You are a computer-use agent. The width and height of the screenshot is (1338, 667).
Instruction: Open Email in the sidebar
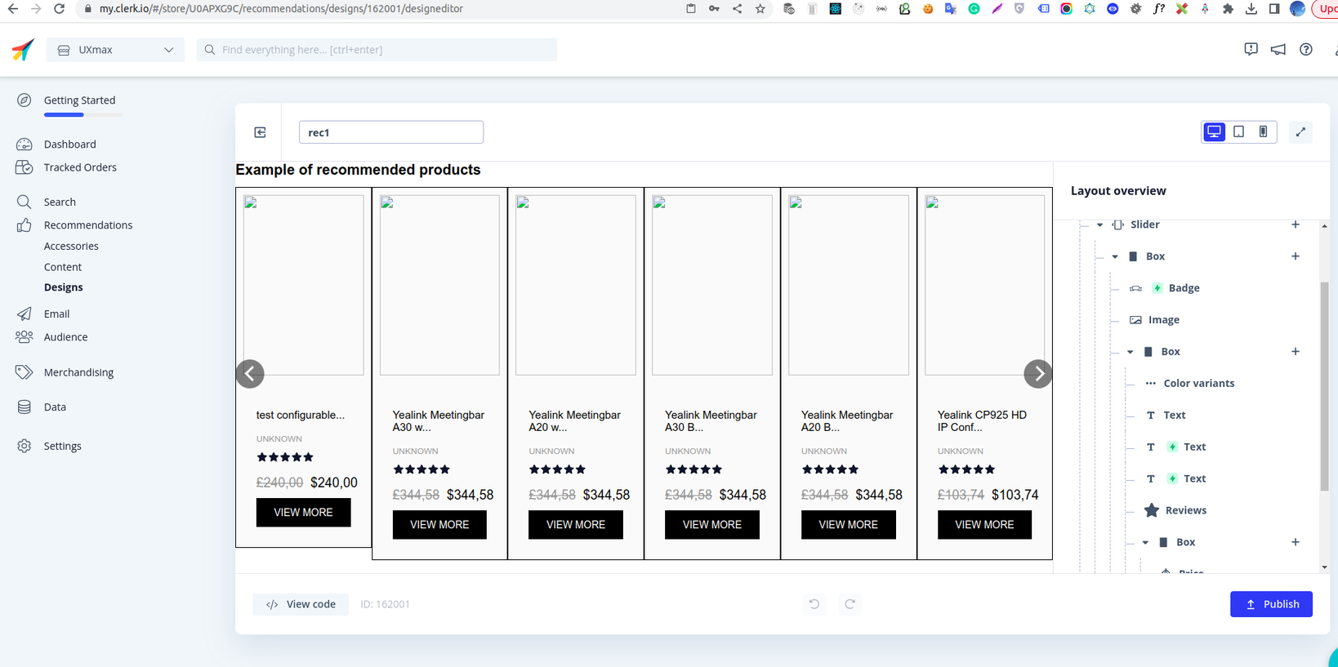tap(56, 313)
